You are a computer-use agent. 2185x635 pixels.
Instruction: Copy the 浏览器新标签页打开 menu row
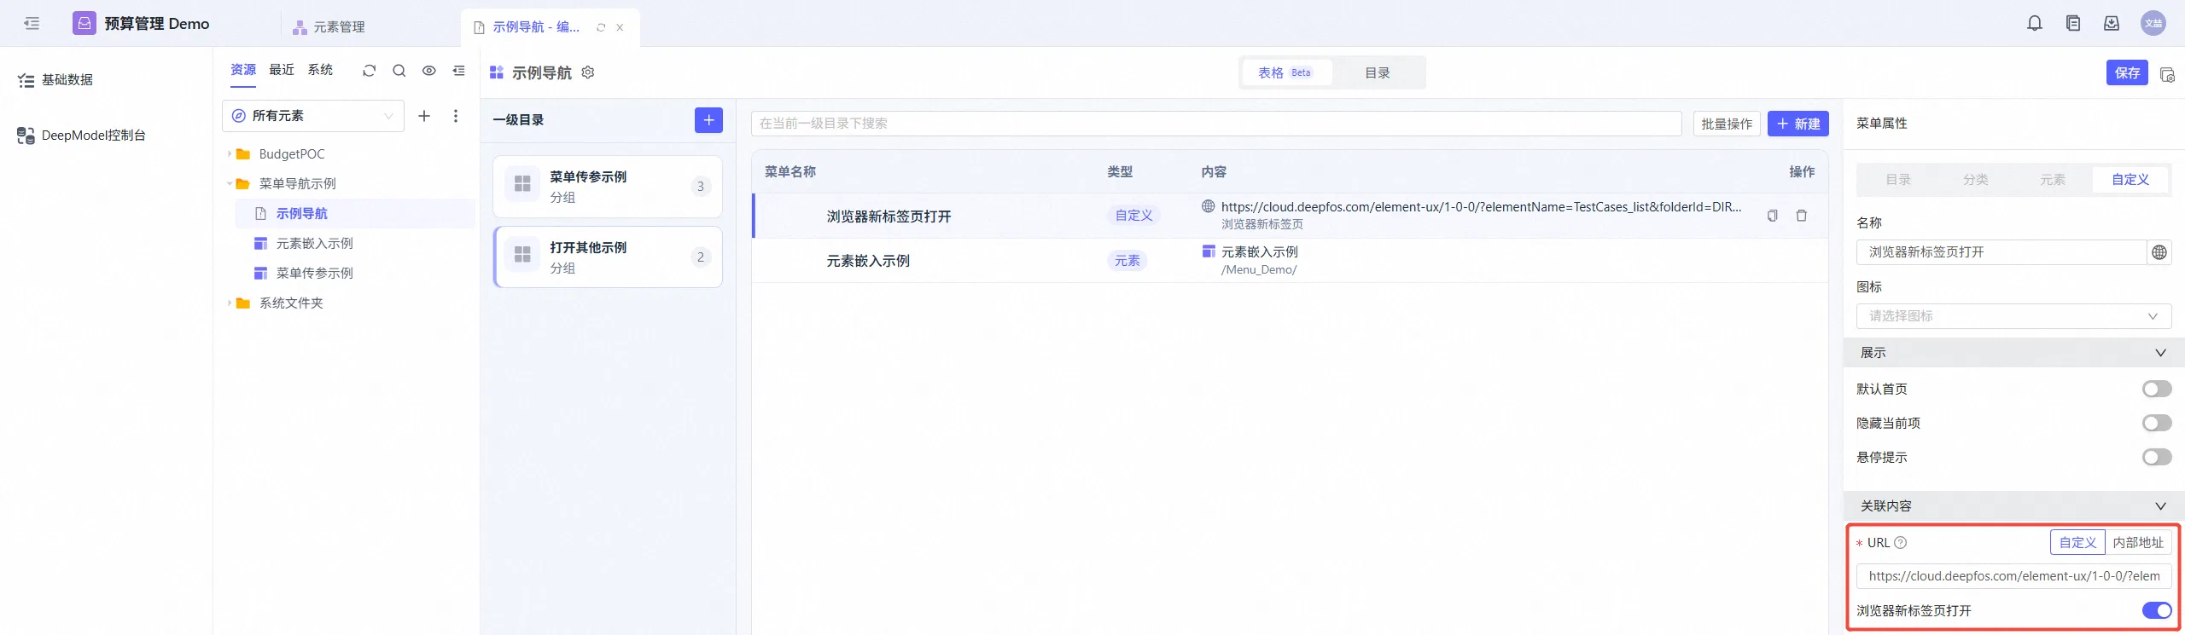(1773, 216)
